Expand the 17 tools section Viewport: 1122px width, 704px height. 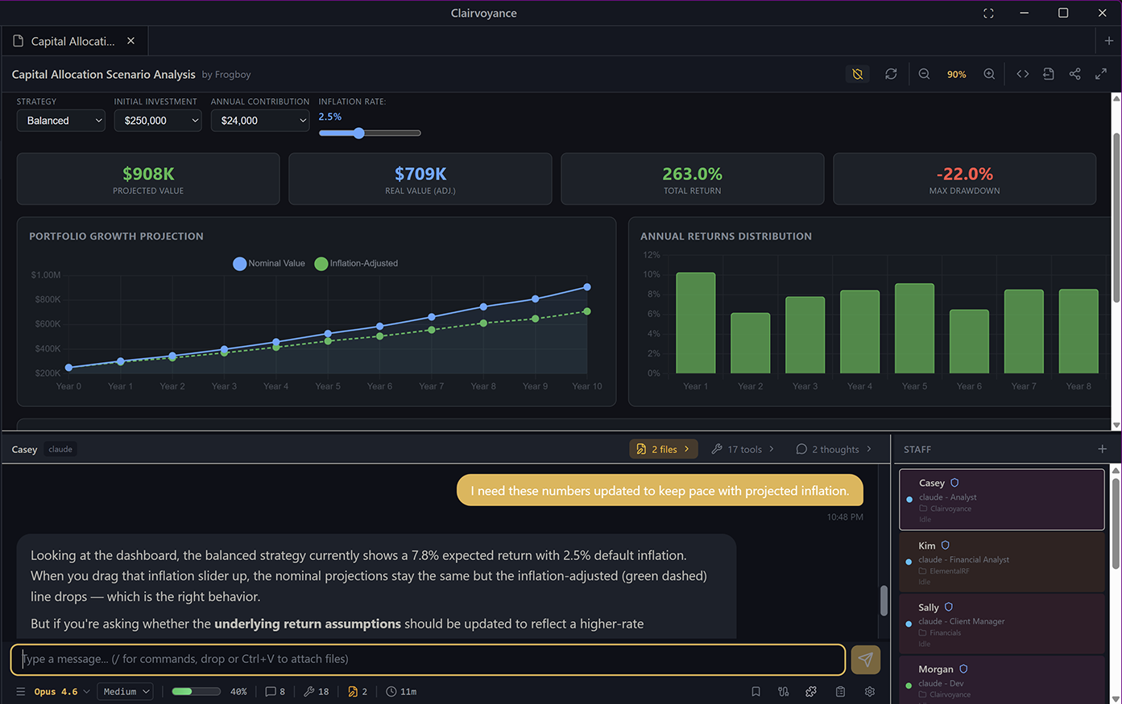(x=743, y=450)
